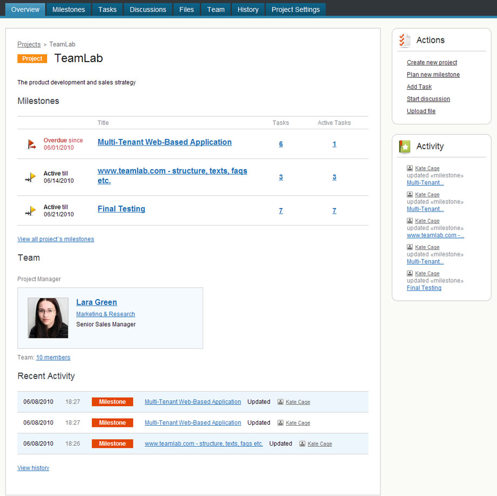Open second 18:27 Multi-Tenant recent activity link
The width and height of the screenshot is (497, 496).
point(193,422)
